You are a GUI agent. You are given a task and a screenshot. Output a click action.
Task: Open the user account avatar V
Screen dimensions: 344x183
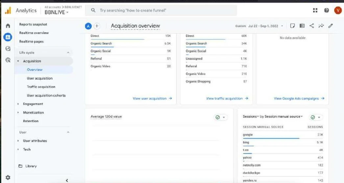[338, 10]
